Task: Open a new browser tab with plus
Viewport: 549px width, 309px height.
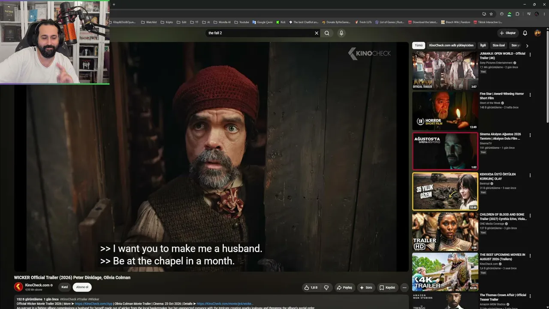Action: (x=114, y=4)
